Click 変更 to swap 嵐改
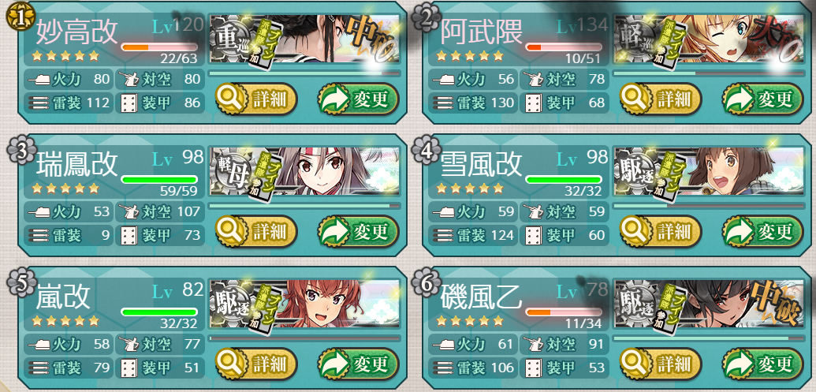Screen dimensions: 816x392 (x=358, y=364)
